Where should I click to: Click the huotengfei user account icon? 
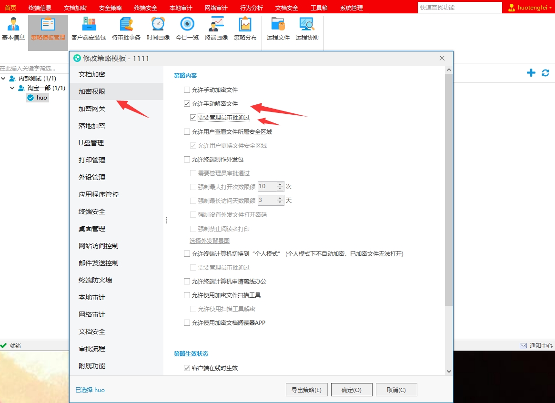[x=512, y=8]
